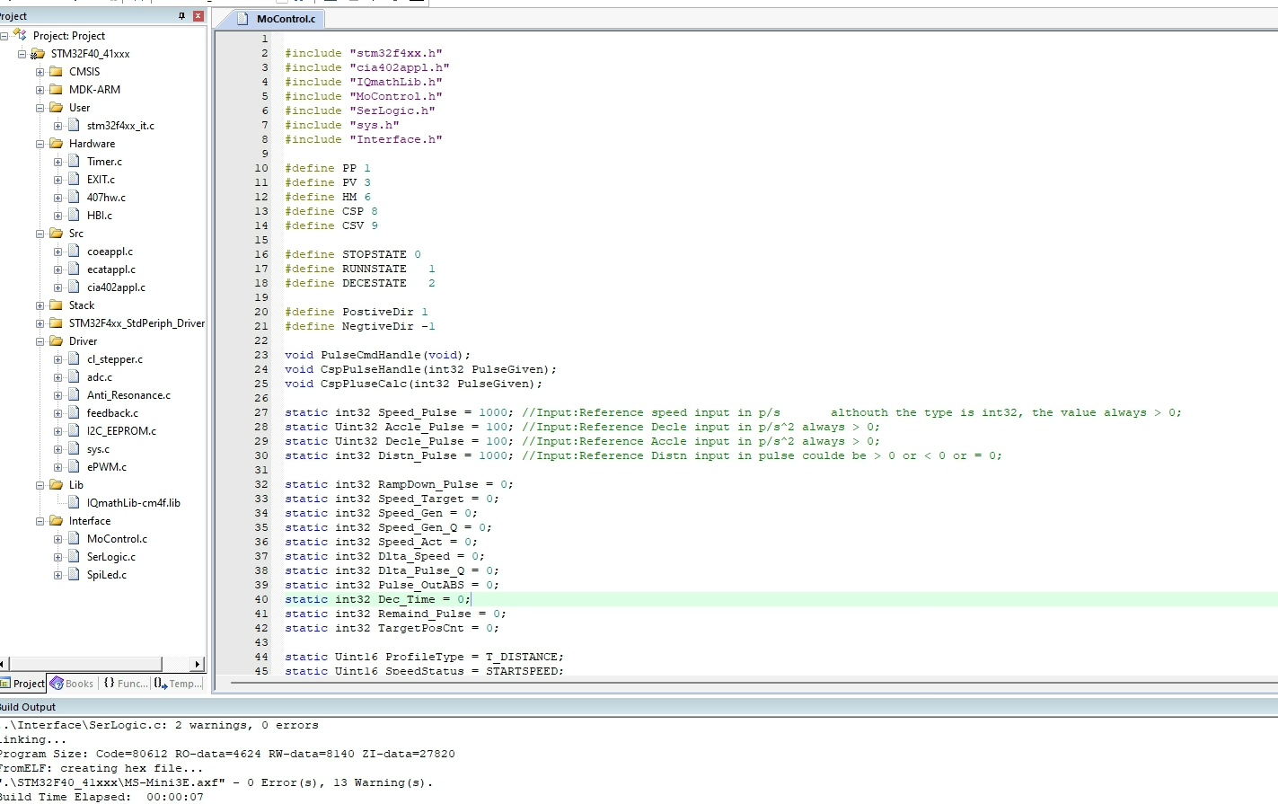The height and width of the screenshot is (804, 1278).
Task: Click '#include "cia402appl.h"' line in editor
Action: pos(367,67)
